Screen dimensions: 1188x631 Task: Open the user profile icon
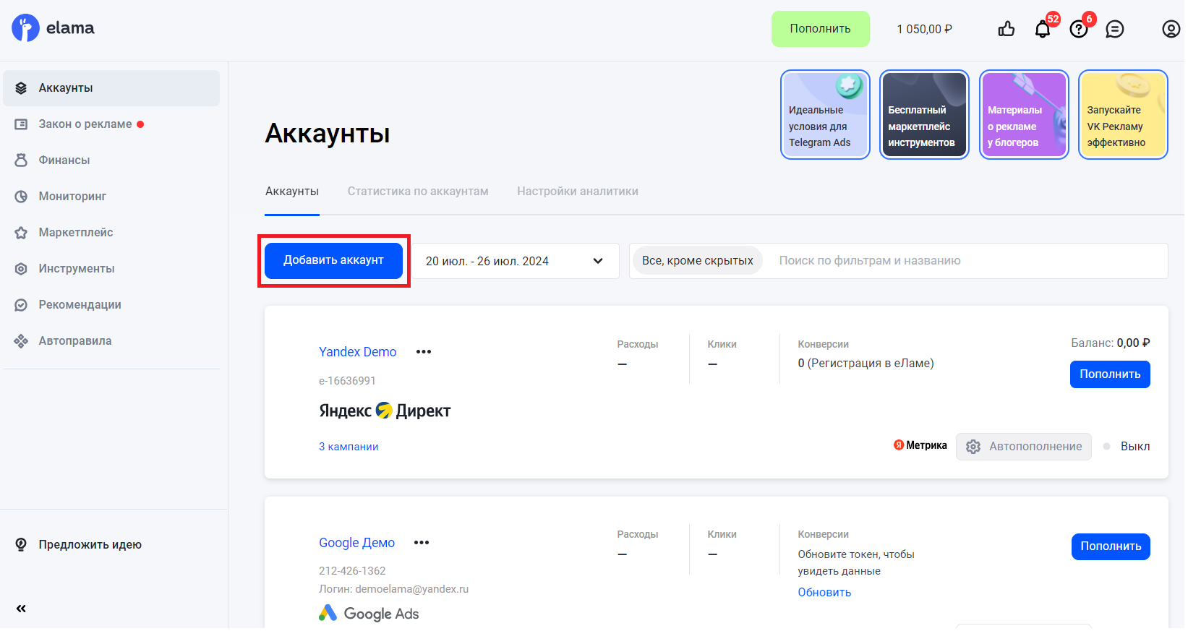[1171, 29]
